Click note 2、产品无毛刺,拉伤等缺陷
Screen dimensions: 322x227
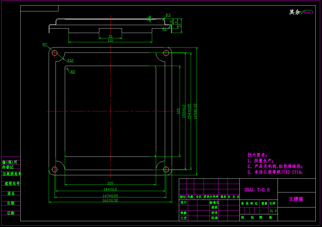275,166
